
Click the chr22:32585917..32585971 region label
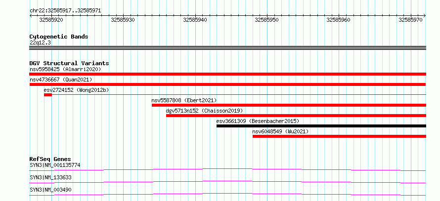[x=65, y=11]
